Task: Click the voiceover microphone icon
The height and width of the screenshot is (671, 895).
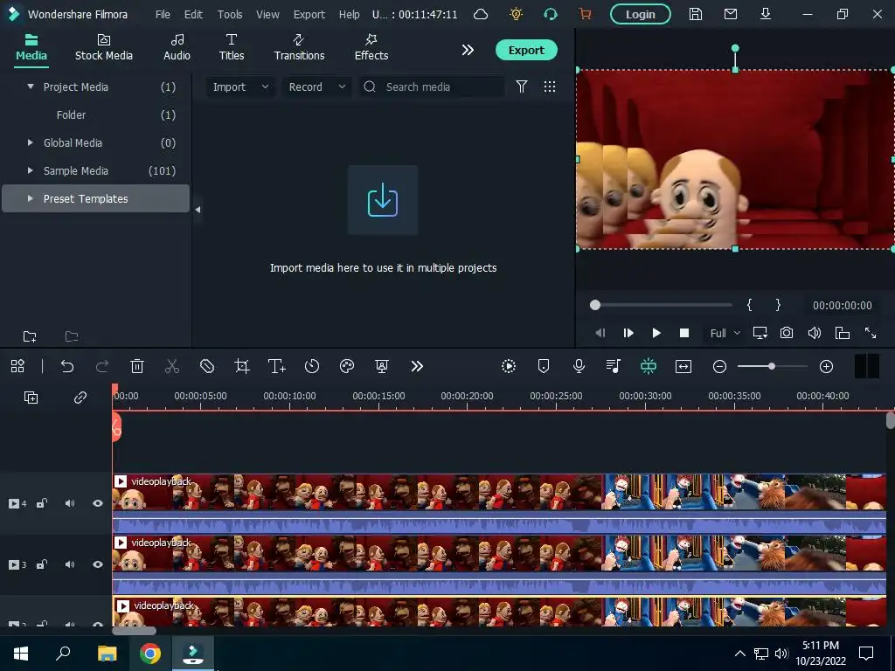Action: 579,366
